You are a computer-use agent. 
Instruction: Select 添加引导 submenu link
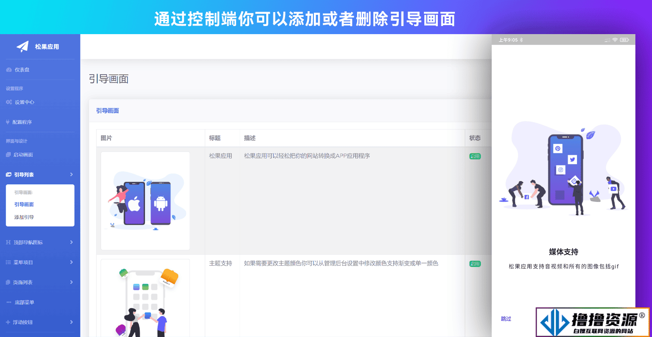click(x=24, y=217)
